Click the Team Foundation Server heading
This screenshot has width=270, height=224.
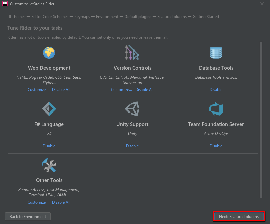pos(216,124)
